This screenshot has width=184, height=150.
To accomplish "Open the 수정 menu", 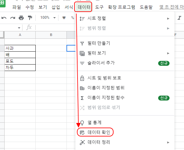I will [30, 7].
